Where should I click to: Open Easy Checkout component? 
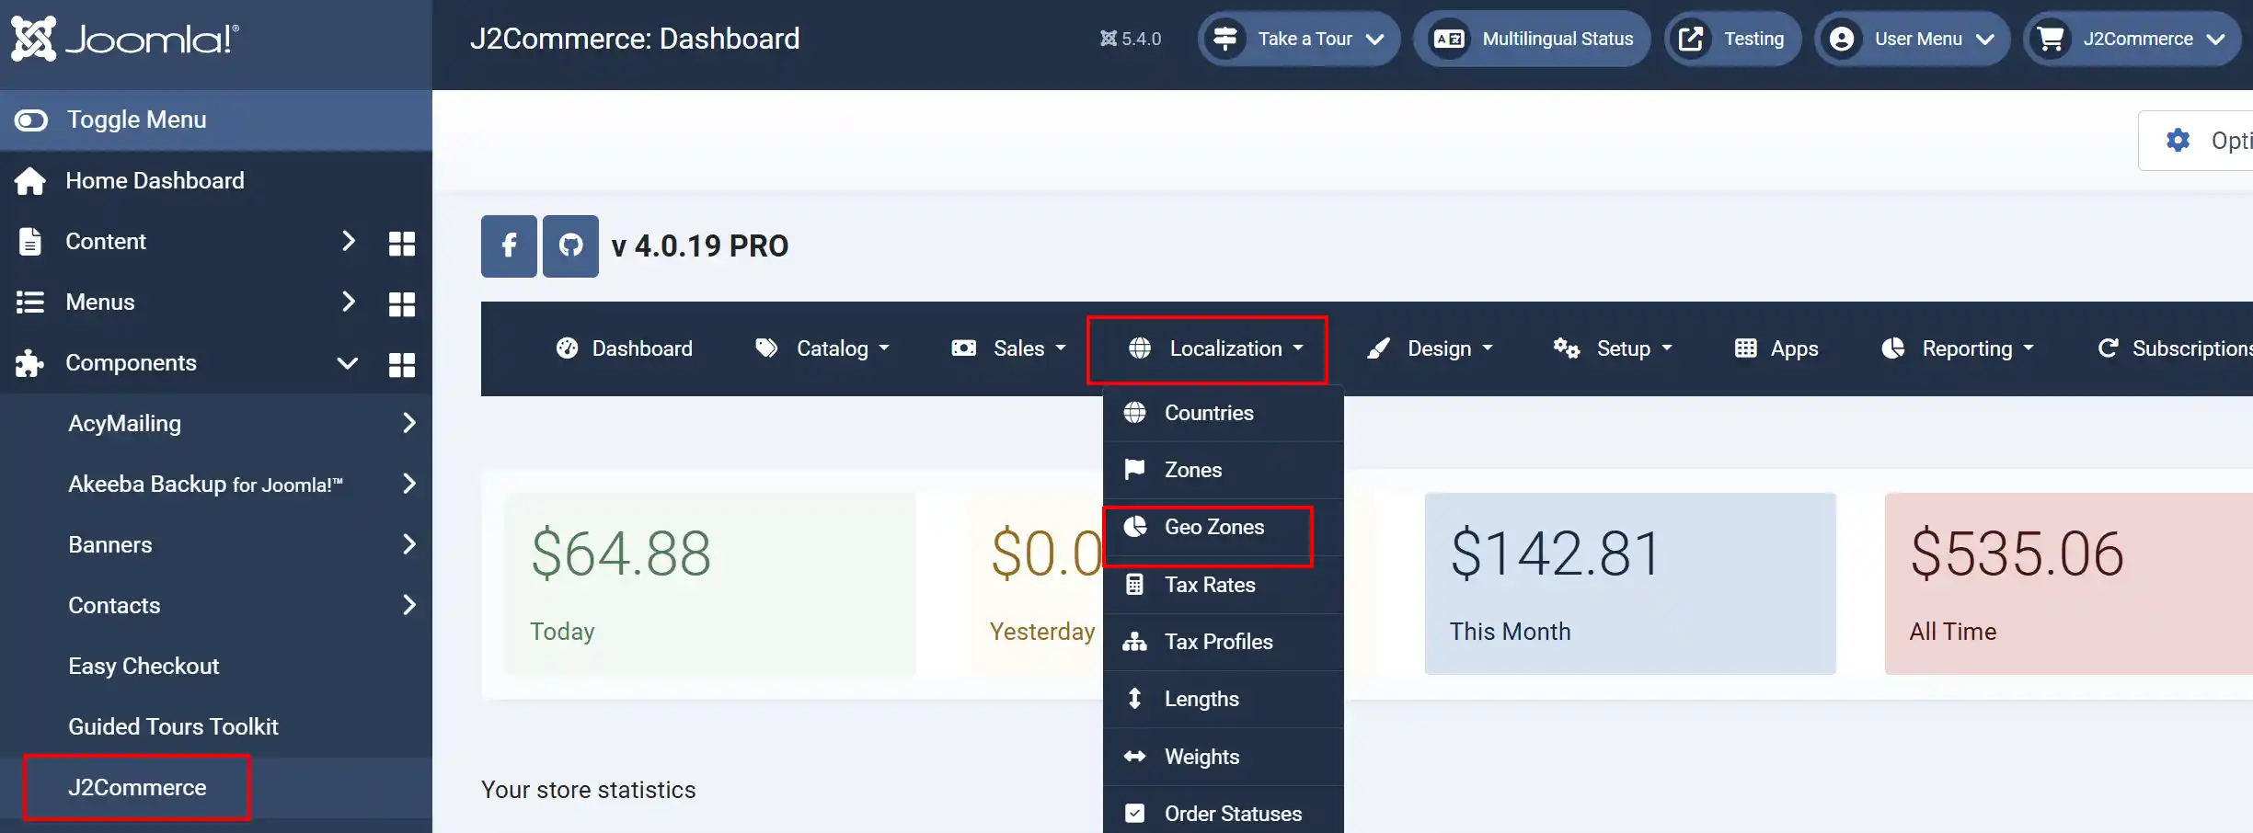coord(144,666)
